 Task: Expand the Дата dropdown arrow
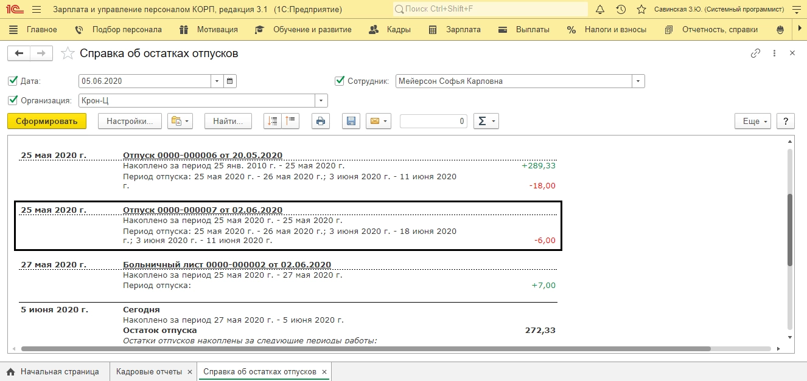tap(218, 81)
